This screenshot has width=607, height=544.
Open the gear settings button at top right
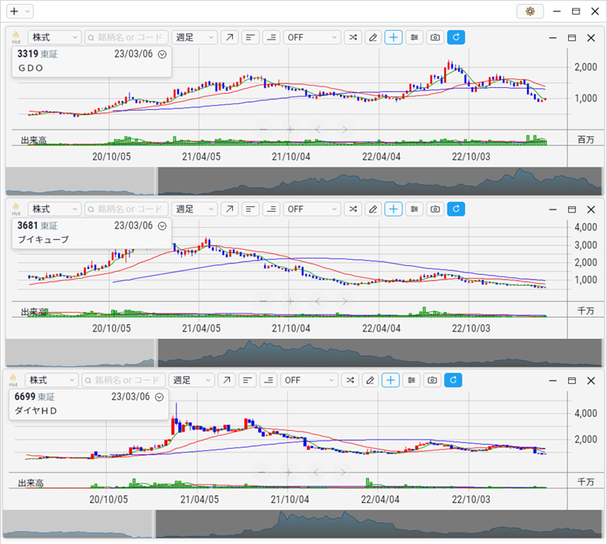coord(530,11)
